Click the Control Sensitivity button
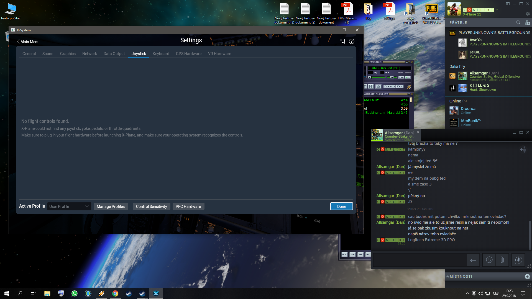Image resolution: width=532 pixels, height=299 pixels. tap(151, 206)
